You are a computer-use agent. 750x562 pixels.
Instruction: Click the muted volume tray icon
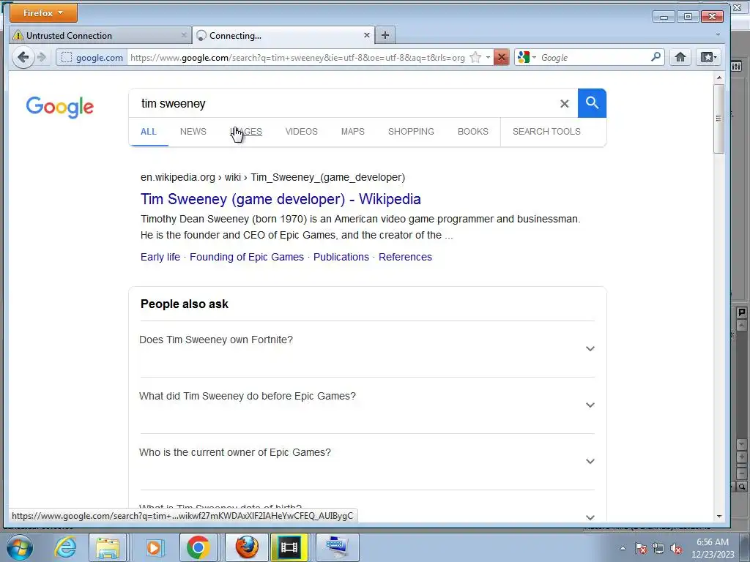(x=676, y=548)
